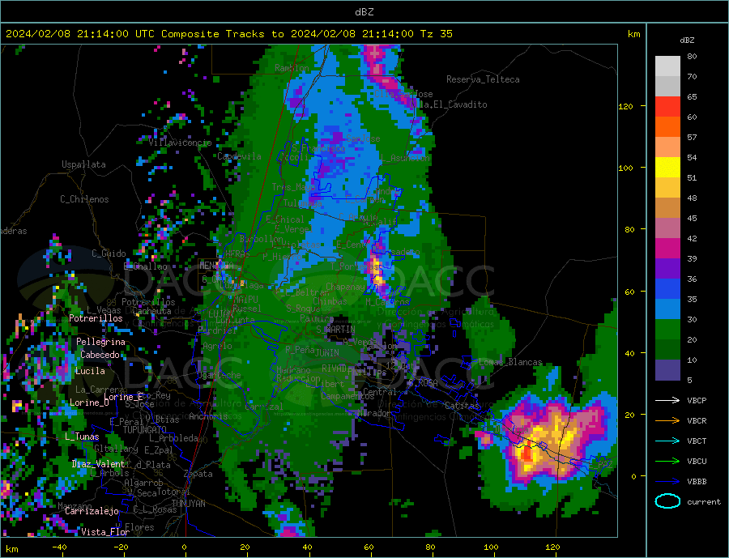This screenshot has height=558, width=729.
Task: Click the 'km' unit at top right
Action: [x=633, y=34]
